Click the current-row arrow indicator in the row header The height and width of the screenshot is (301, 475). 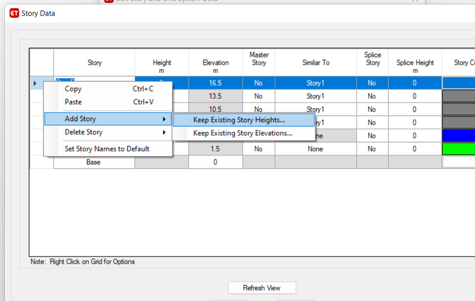click(35, 83)
